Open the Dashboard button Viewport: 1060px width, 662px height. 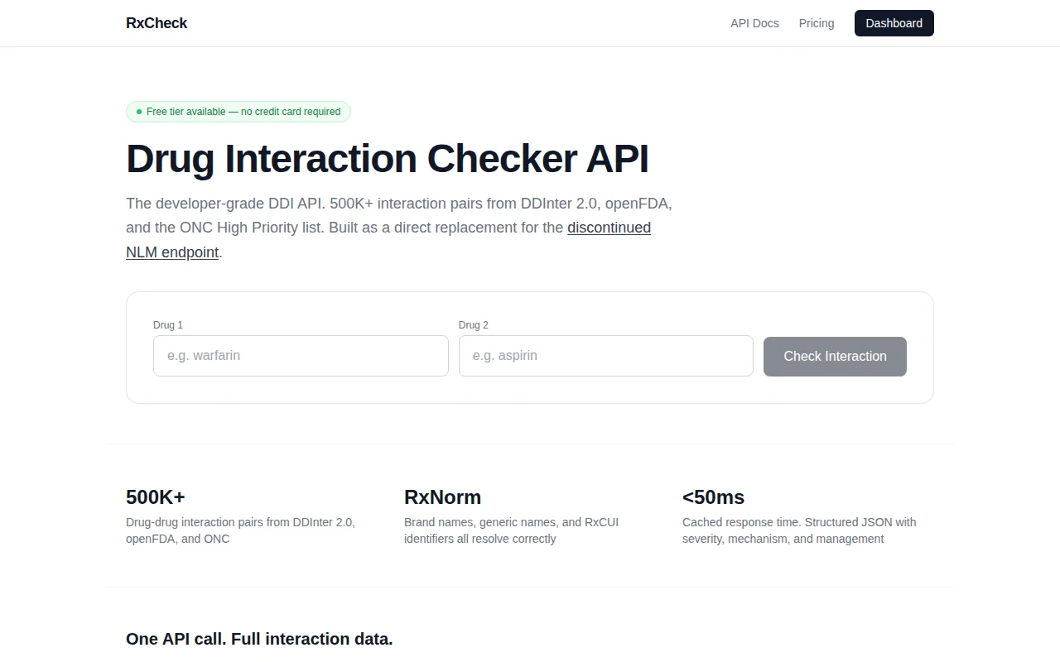pos(894,23)
